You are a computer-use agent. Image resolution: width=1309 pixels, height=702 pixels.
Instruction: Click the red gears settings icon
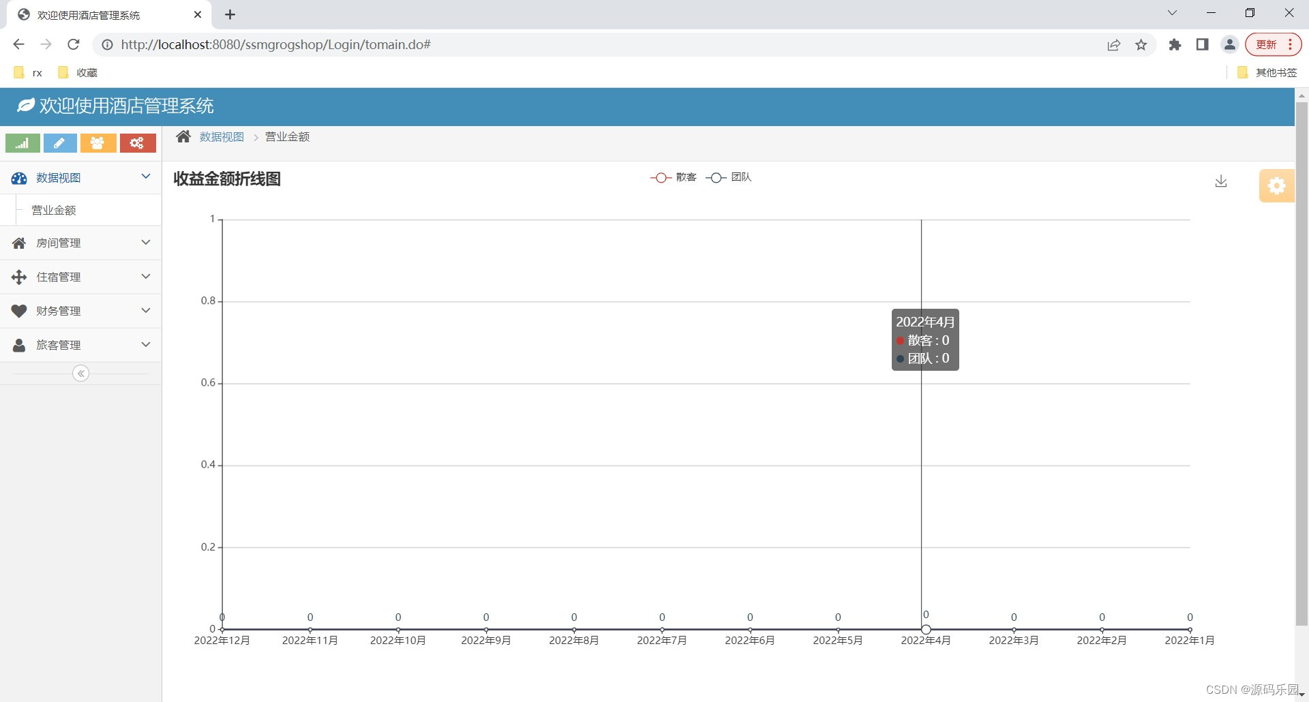138,143
